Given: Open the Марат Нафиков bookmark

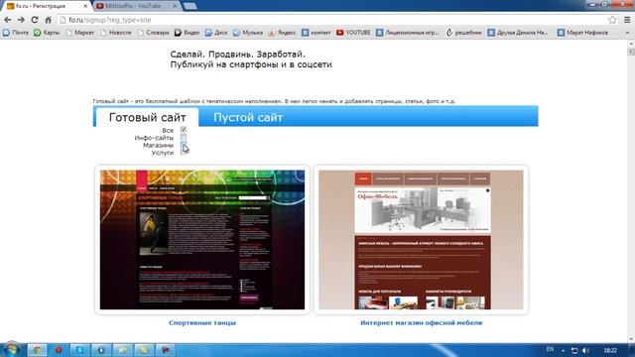Looking at the screenshot, I should (x=582, y=33).
